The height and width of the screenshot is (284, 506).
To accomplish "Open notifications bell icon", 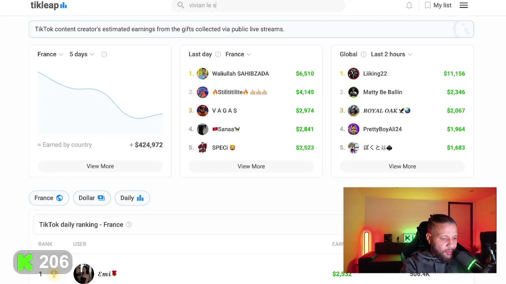I will (x=409, y=5).
